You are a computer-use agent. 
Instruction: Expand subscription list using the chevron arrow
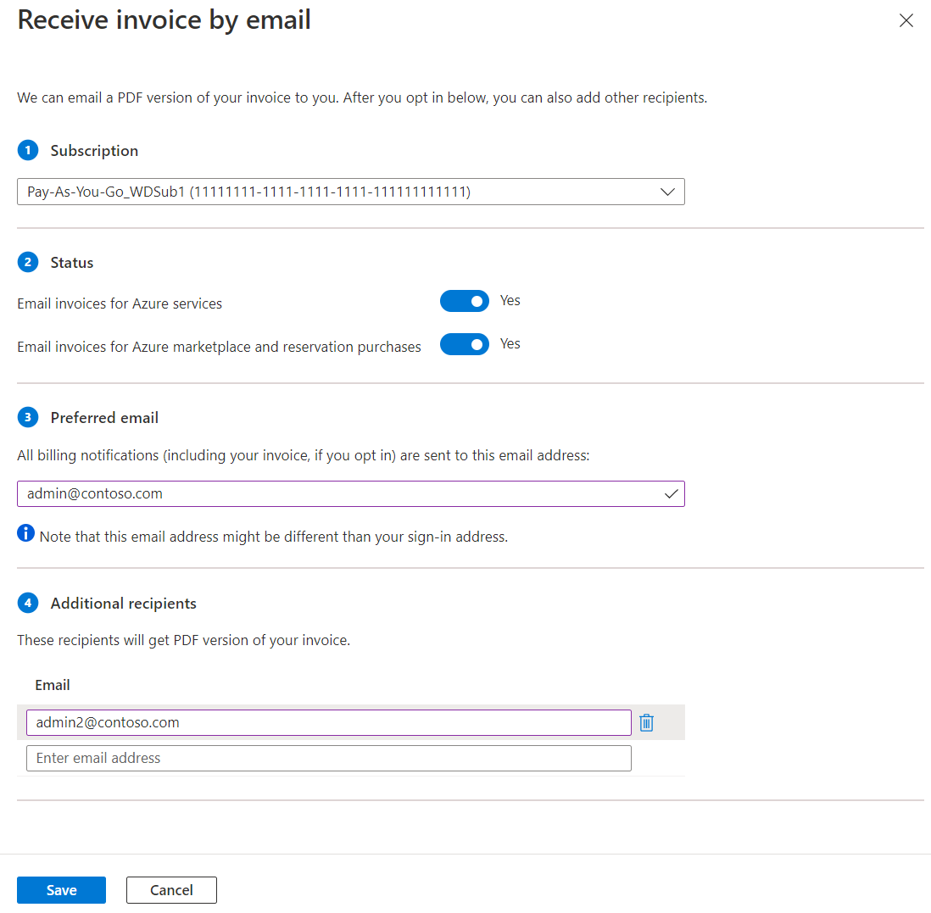pos(667,192)
